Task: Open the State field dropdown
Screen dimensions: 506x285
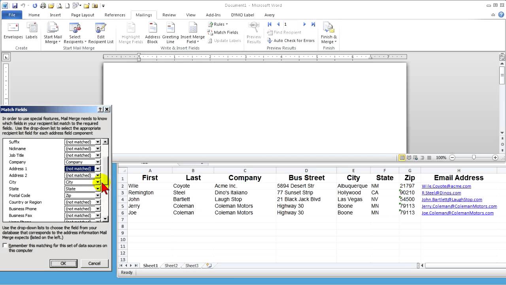Action: 98,189
